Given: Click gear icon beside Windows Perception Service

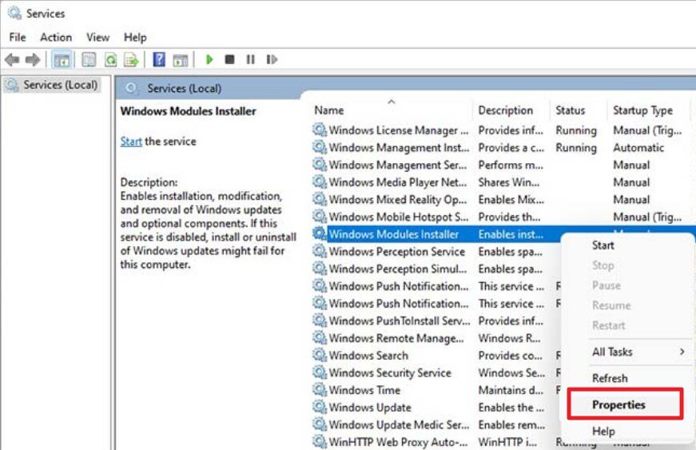Looking at the screenshot, I should [319, 251].
